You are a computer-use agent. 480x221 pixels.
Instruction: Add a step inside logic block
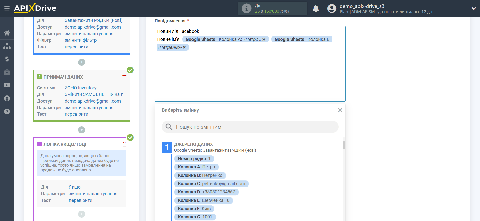[82, 214]
